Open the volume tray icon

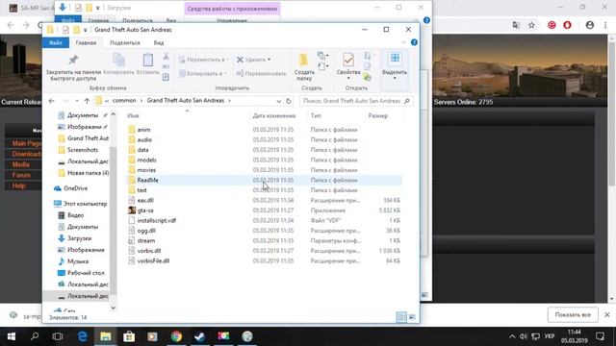523,336
